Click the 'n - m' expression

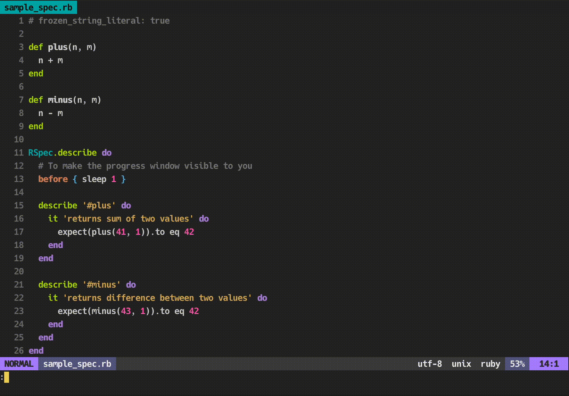point(51,113)
